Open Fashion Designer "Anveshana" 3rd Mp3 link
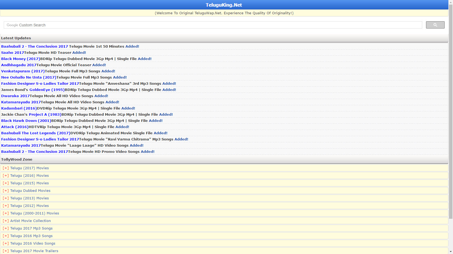The height and width of the screenshot is (254, 453). [40, 83]
